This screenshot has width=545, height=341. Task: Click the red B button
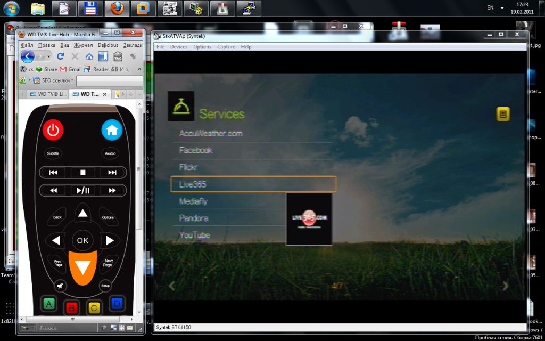point(71,307)
